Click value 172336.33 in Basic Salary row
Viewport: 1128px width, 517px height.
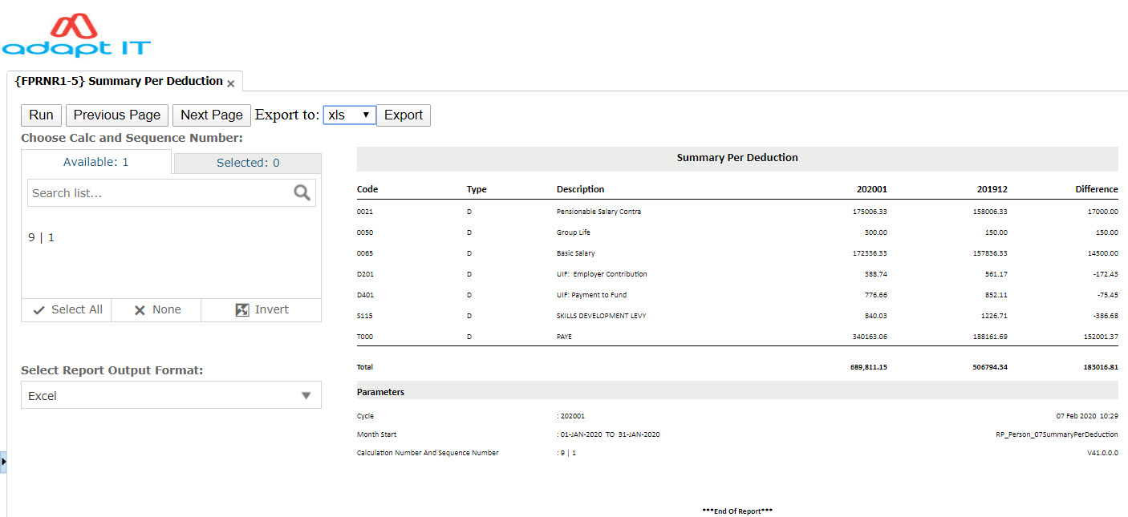pos(870,253)
